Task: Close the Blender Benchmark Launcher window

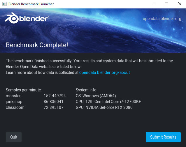Action: tap(180, 4)
